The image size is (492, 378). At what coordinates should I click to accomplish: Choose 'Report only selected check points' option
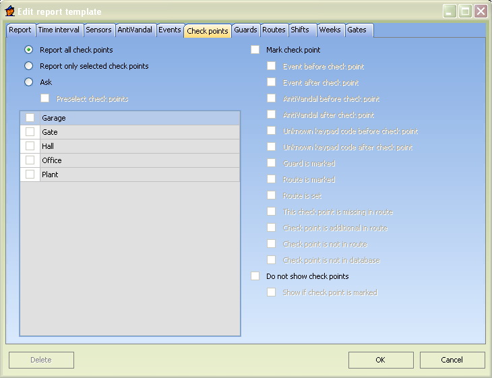[28, 66]
